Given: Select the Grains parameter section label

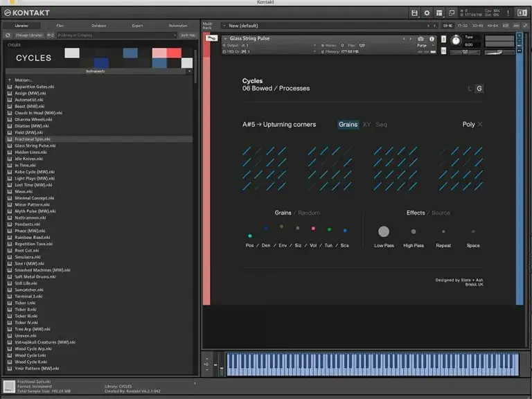Looking at the screenshot, I should click(x=283, y=213).
